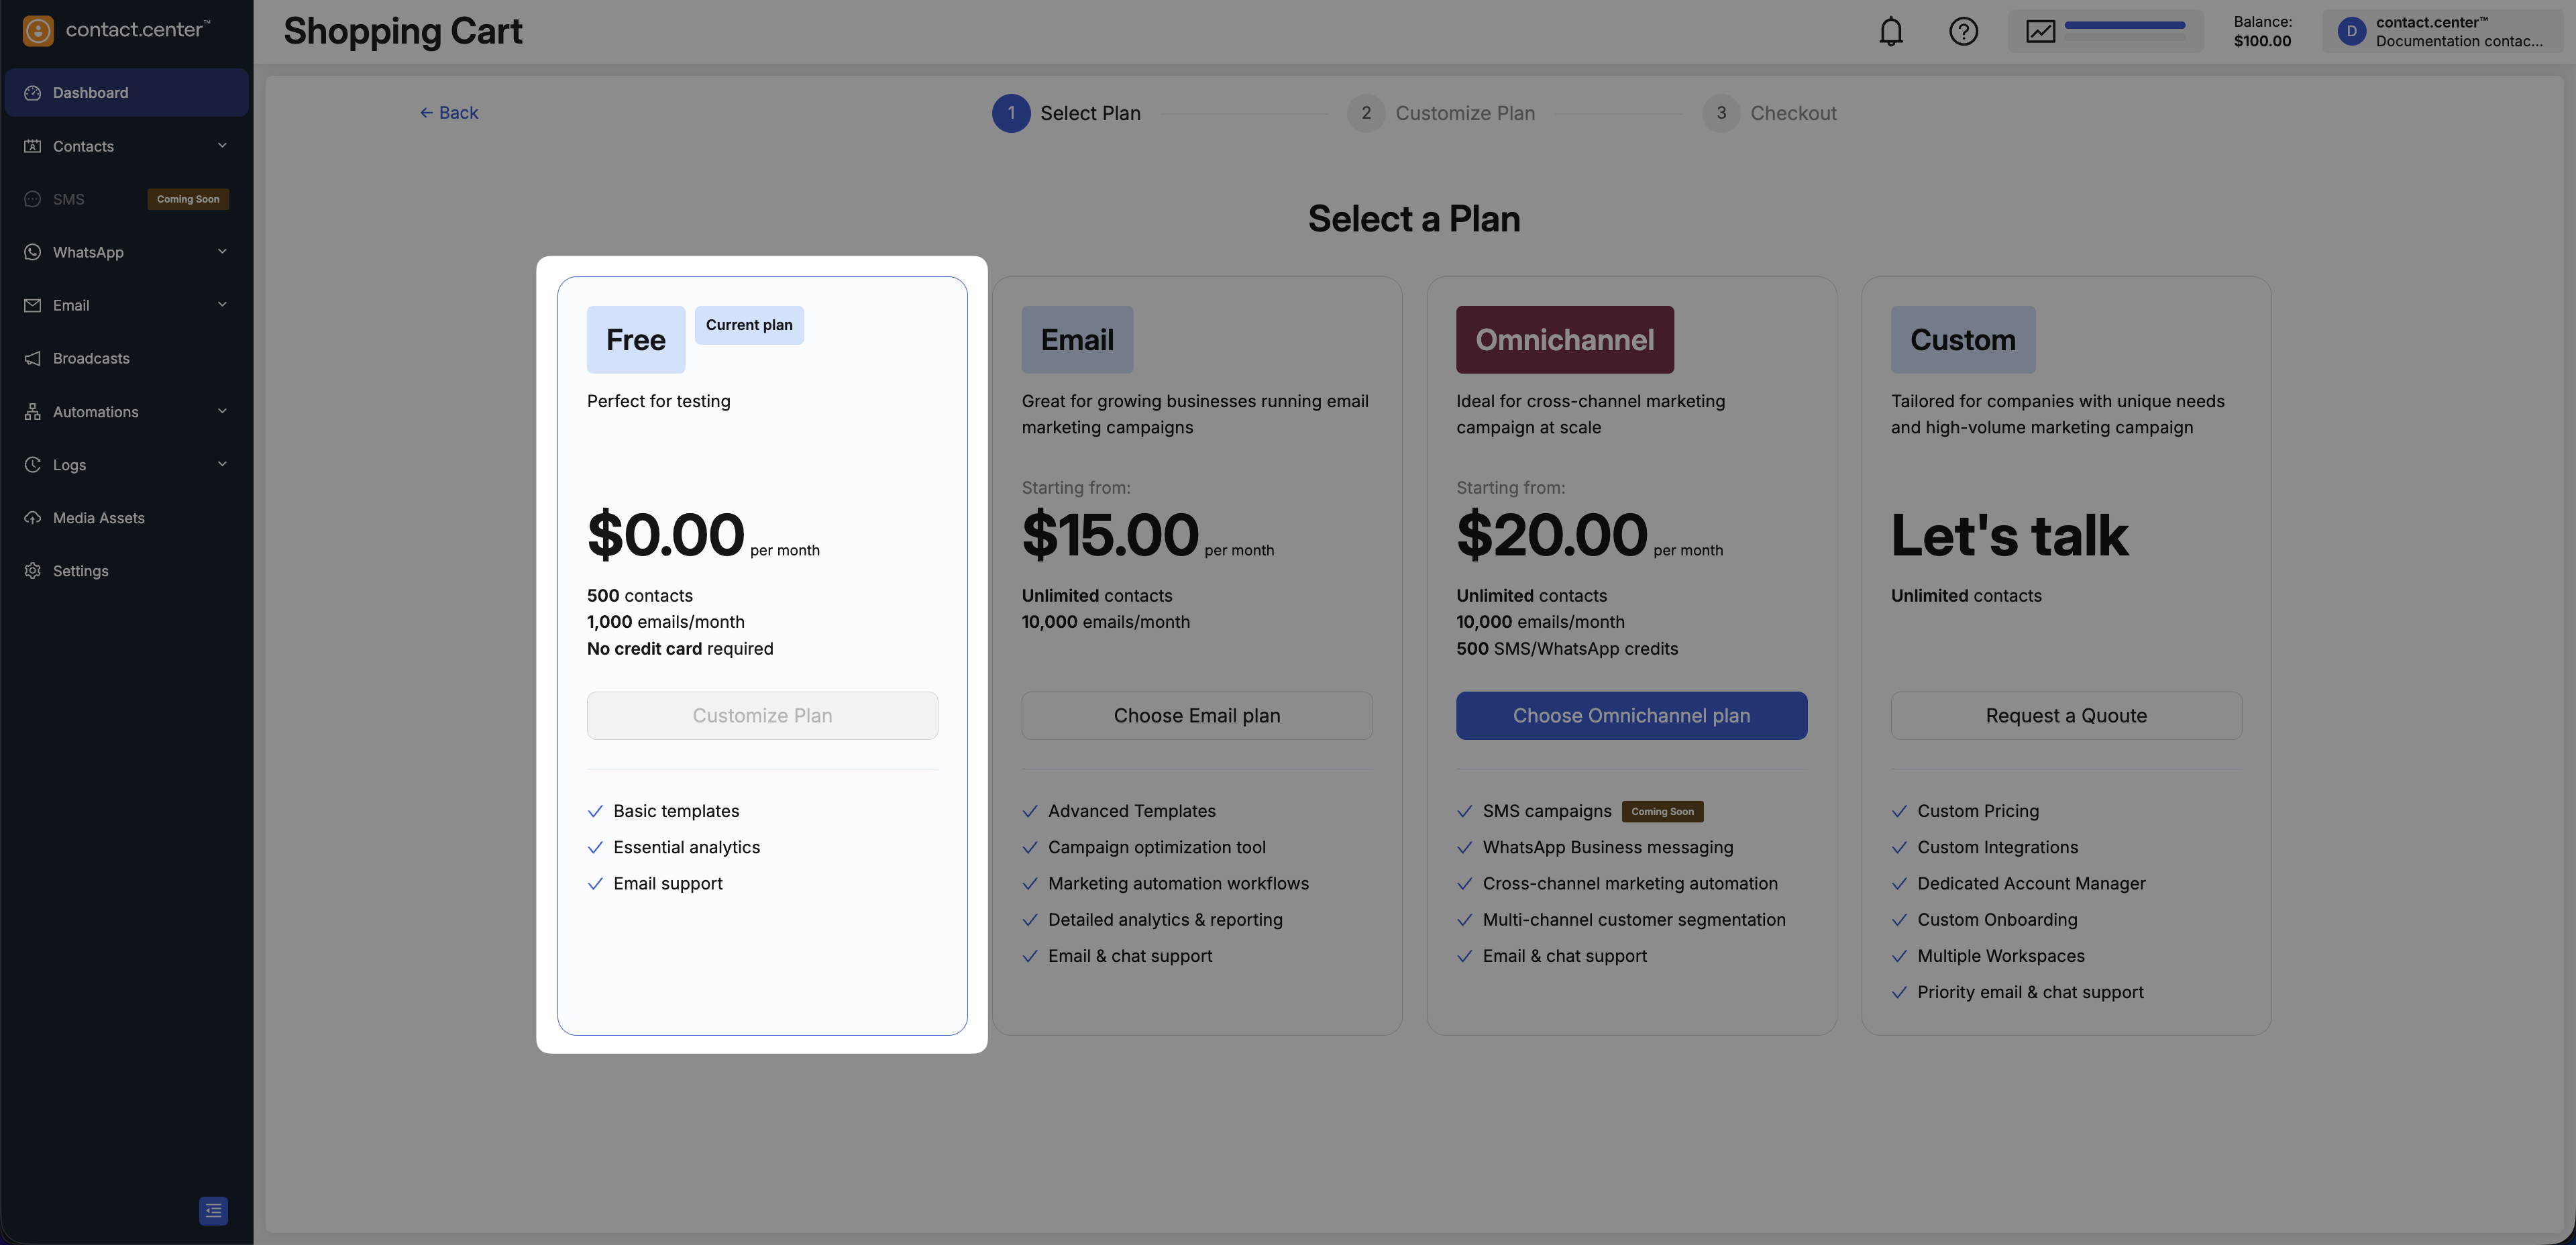The image size is (2576, 1245).
Task: Open Media Assets from sidebar
Action: tap(98, 518)
